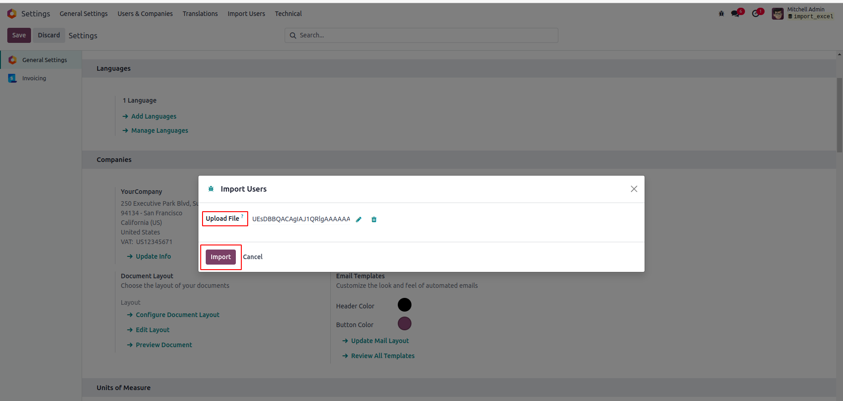
Task: Open the activities clock icon
Action: [756, 14]
